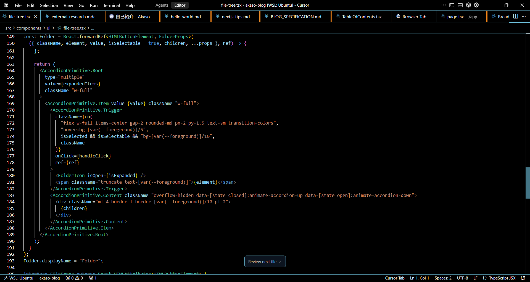
Task: Click the WSL: Ubuntu remote indicator
Action: pyautogui.click(x=19, y=278)
